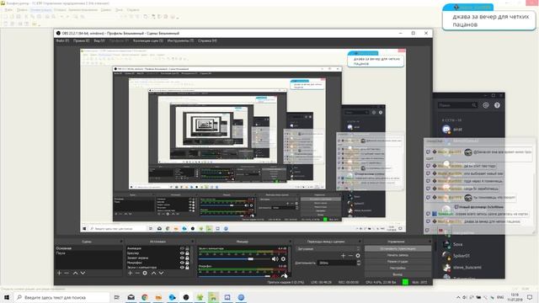Remove scene transition with minus icon
The height and width of the screenshot is (303, 539).
(x=350, y=256)
